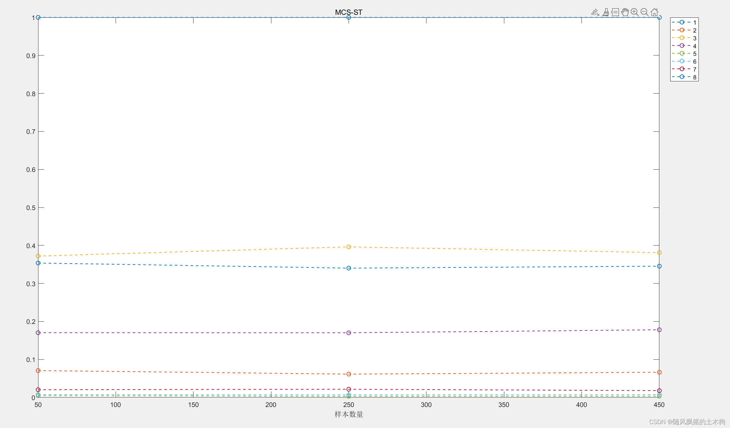Open the axes export options

(595, 12)
